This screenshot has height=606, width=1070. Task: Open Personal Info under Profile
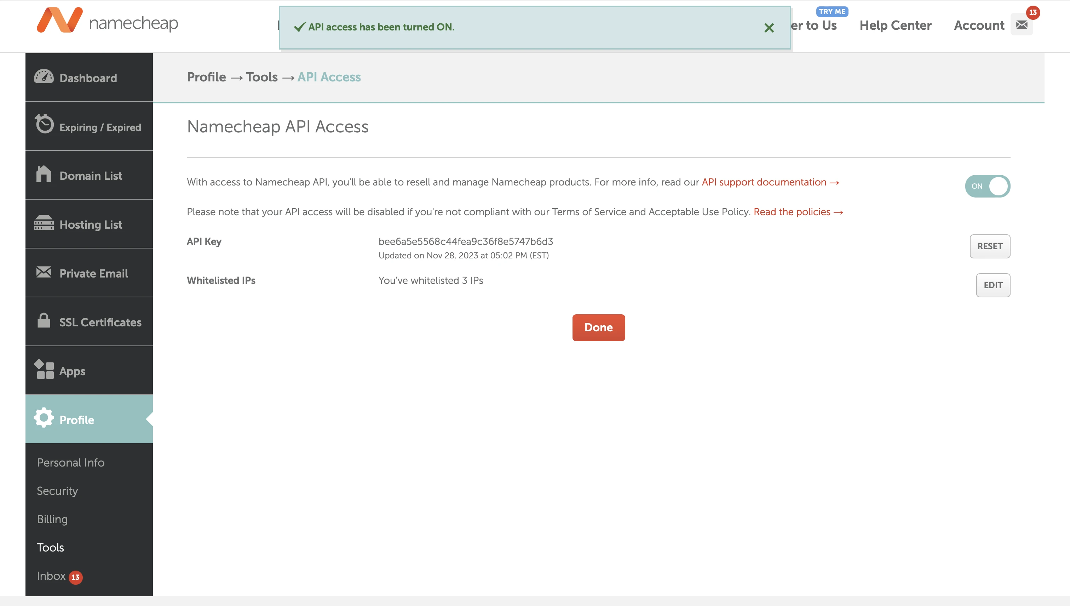(x=71, y=462)
